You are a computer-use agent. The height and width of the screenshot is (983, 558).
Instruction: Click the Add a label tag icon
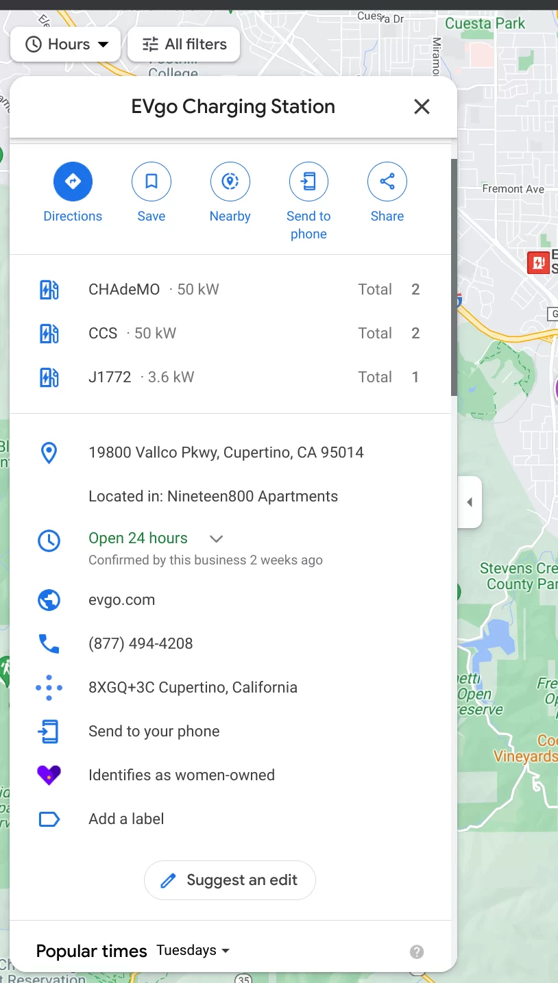(x=49, y=819)
